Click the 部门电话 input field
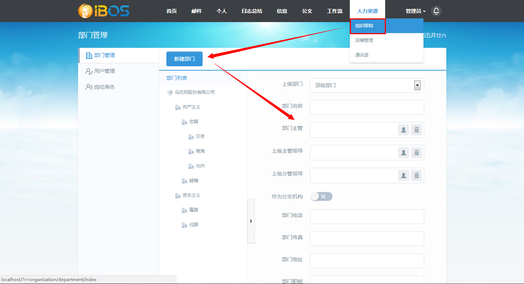 tap(367, 217)
